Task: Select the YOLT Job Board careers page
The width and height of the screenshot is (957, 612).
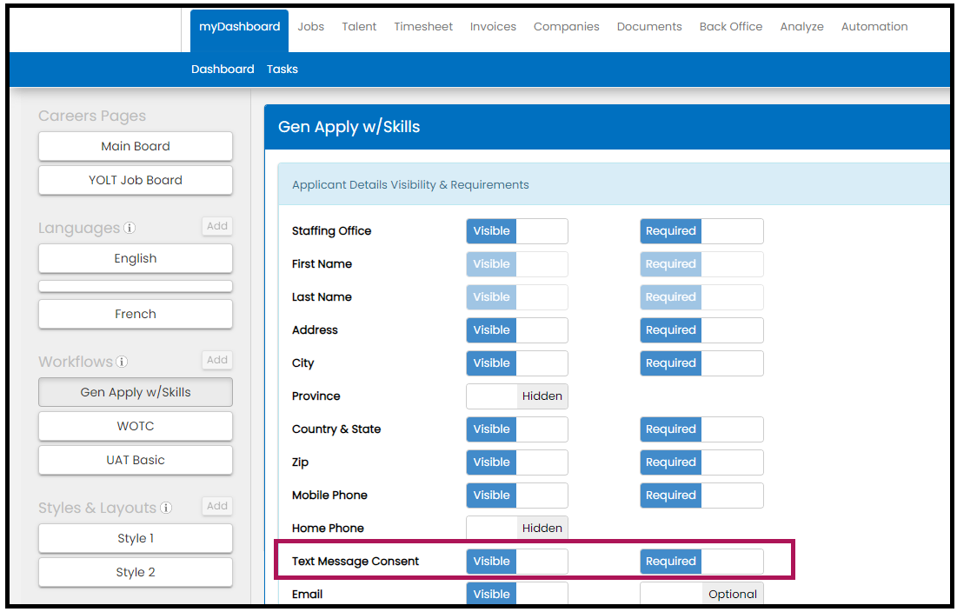Action: [x=136, y=181]
